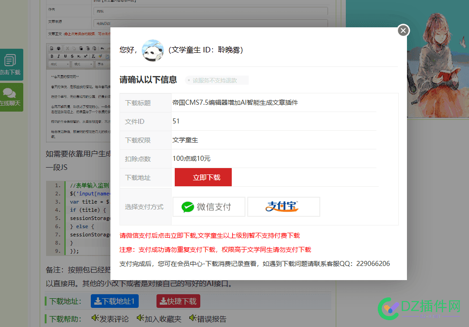Click the 发表评论 comment link

pyautogui.click(x=110, y=318)
